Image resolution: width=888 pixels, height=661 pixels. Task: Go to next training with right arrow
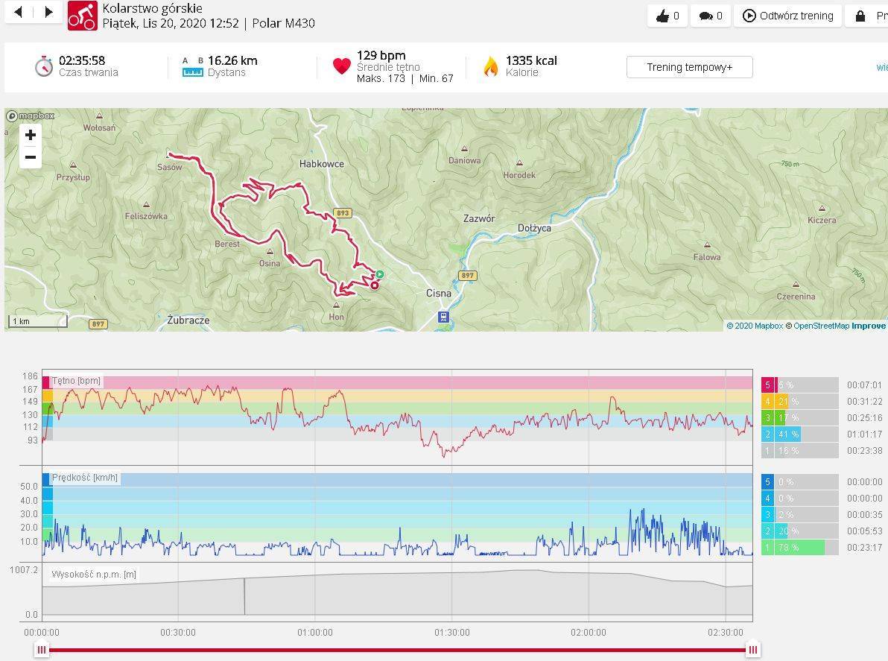pos(48,12)
